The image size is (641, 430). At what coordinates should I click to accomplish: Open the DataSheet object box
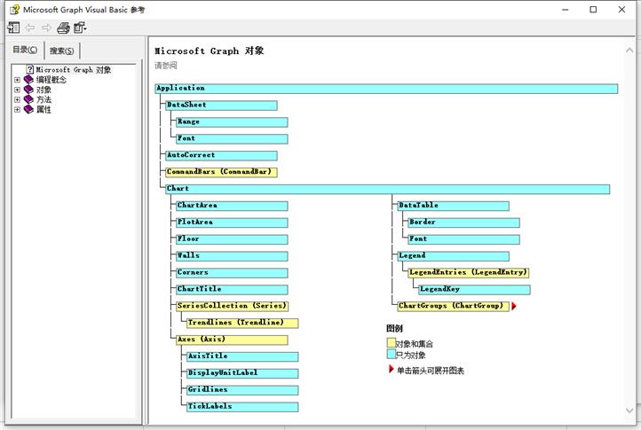(221, 106)
